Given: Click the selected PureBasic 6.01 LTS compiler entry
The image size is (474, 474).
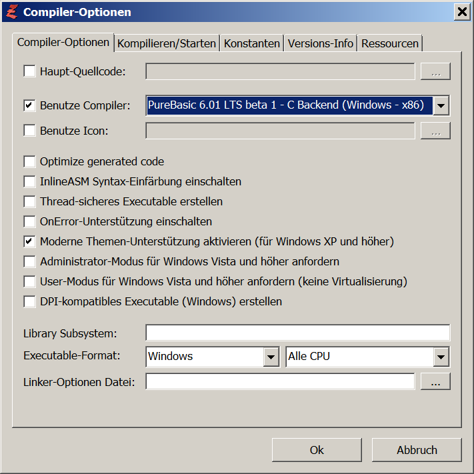Looking at the screenshot, I should tap(289, 105).
